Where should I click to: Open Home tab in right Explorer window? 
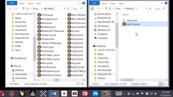(104, 4)
